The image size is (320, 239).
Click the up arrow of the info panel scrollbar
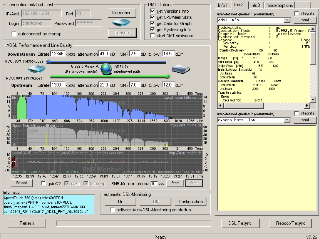[x=313, y=29]
